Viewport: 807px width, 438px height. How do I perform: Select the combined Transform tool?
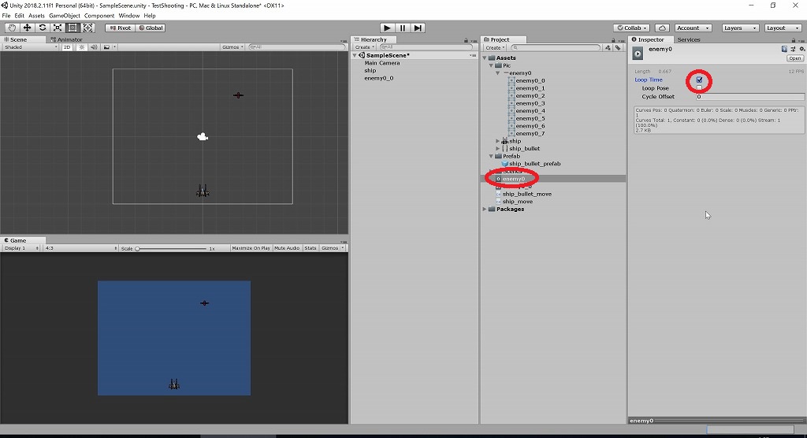[88, 28]
